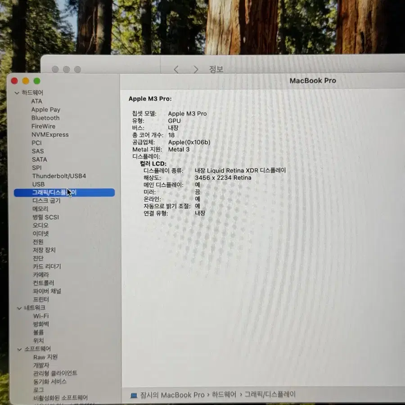Image resolution: width=405 pixels, height=405 pixels.
Task: Select 위치 under 네트워크
Action: (39, 341)
